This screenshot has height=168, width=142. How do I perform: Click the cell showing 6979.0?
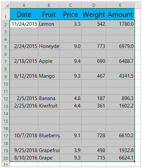point(120,46)
